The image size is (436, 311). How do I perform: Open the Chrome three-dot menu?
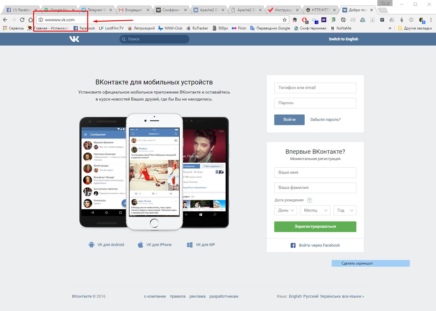(x=431, y=20)
